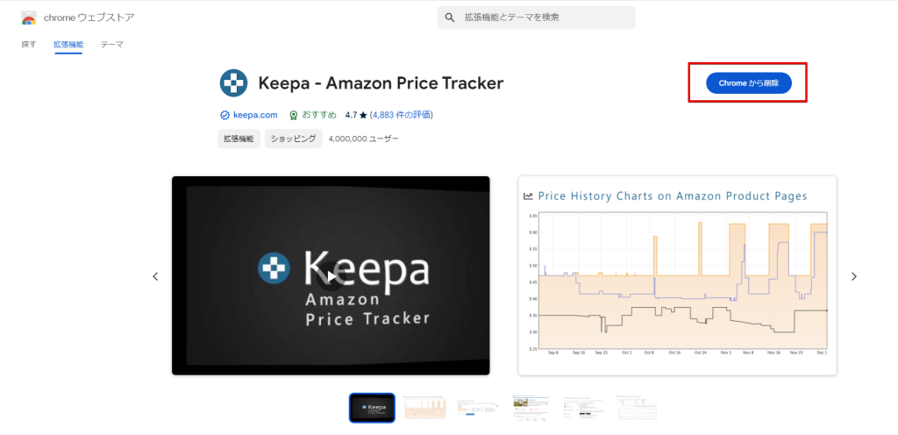
Task: Focus the extensions and themes search field
Action: 544,18
